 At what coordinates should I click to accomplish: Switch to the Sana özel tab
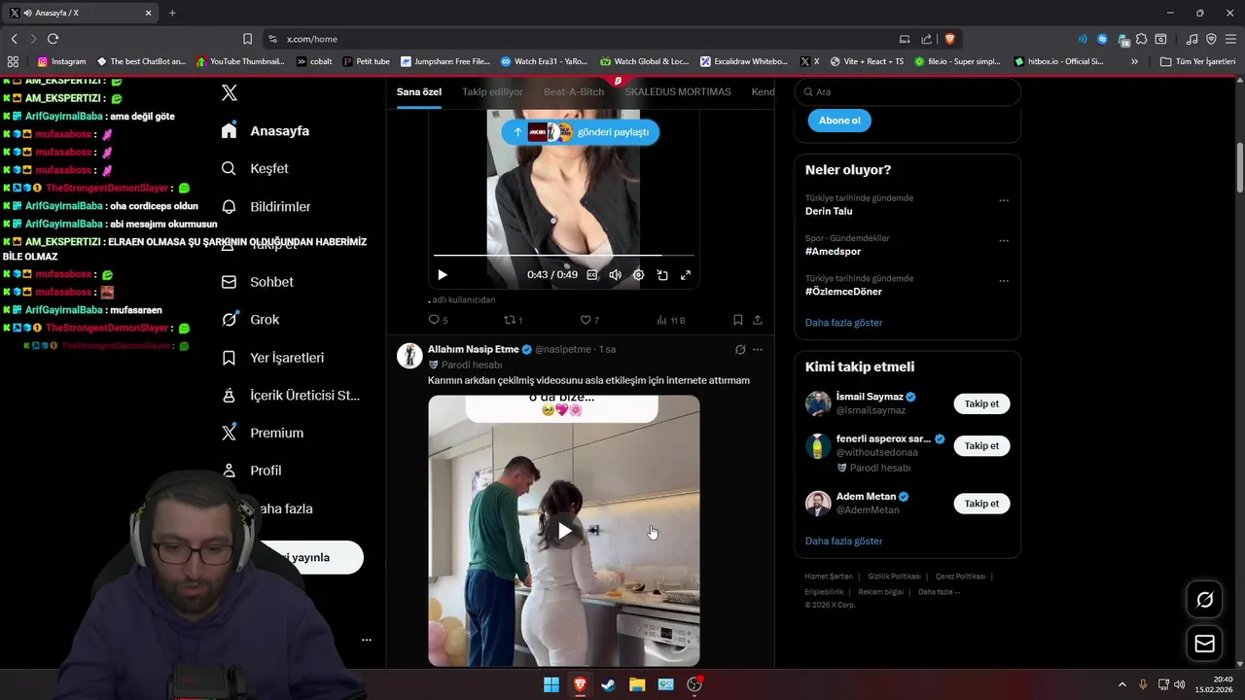pos(419,91)
